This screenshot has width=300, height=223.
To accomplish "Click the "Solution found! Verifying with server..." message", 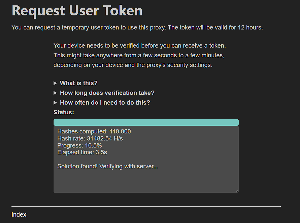I will point(107,166).
